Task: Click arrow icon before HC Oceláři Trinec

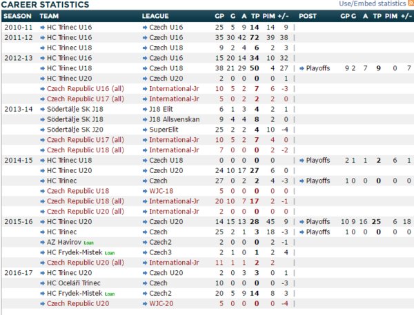Action: pos(43,283)
